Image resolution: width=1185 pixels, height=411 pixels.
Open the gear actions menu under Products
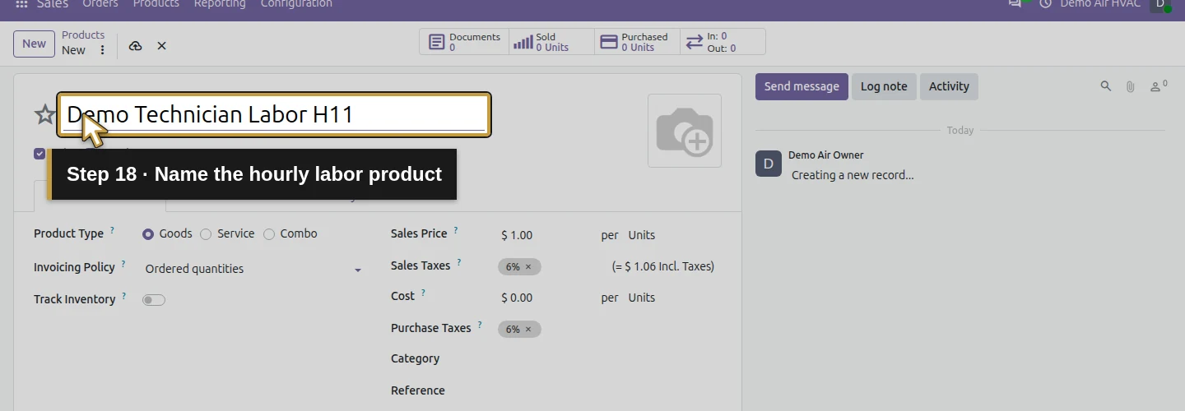102,50
